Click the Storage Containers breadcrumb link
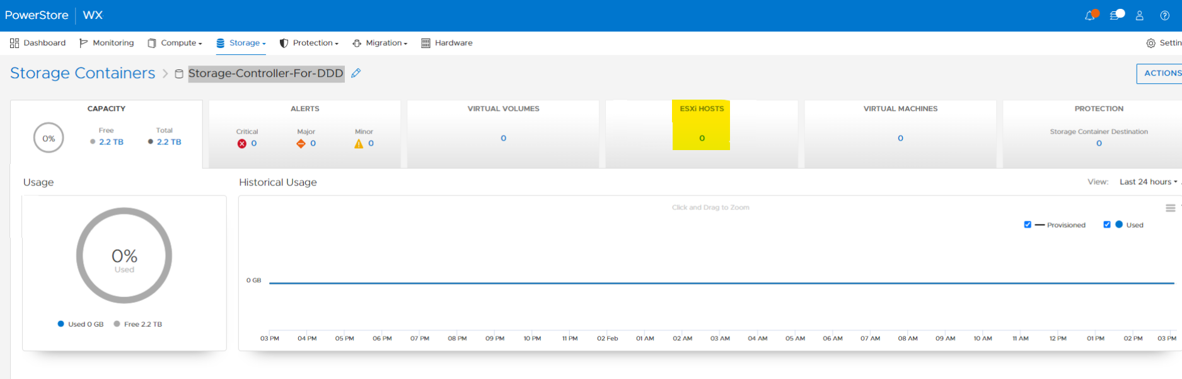The height and width of the screenshot is (379, 1182). pyautogui.click(x=83, y=73)
